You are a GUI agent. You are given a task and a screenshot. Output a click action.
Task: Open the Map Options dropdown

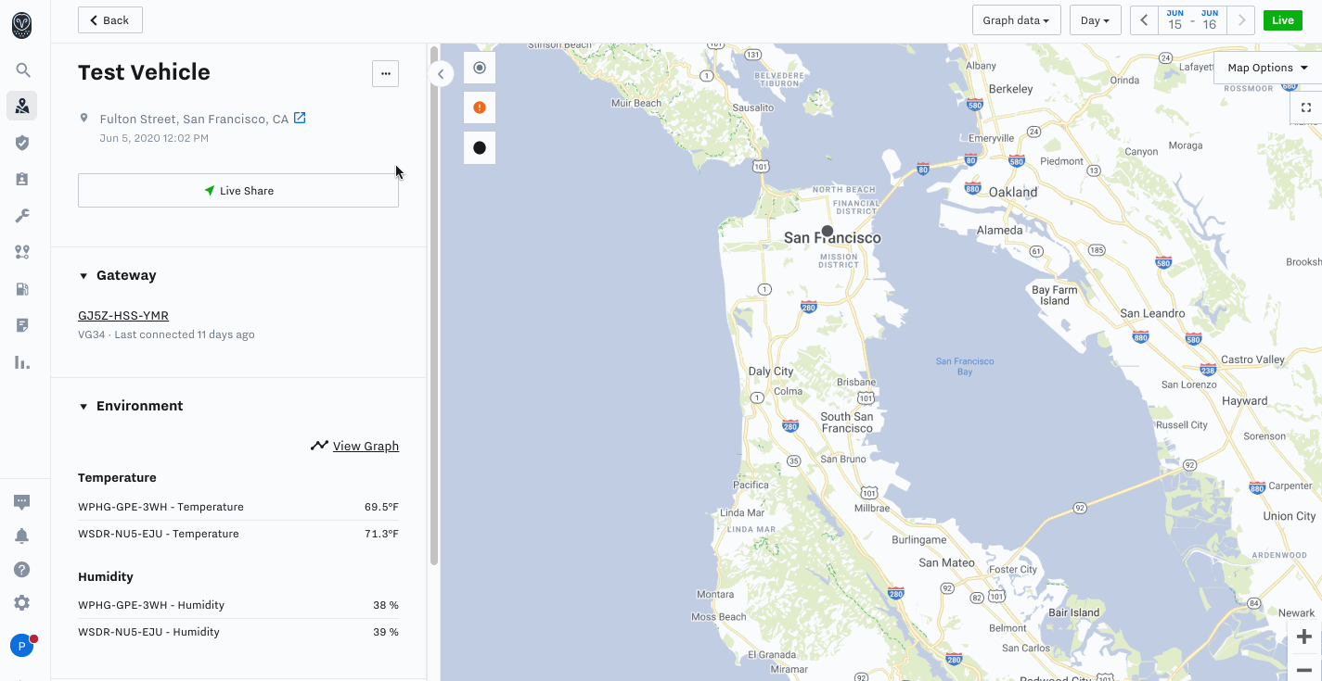point(1266,68)
